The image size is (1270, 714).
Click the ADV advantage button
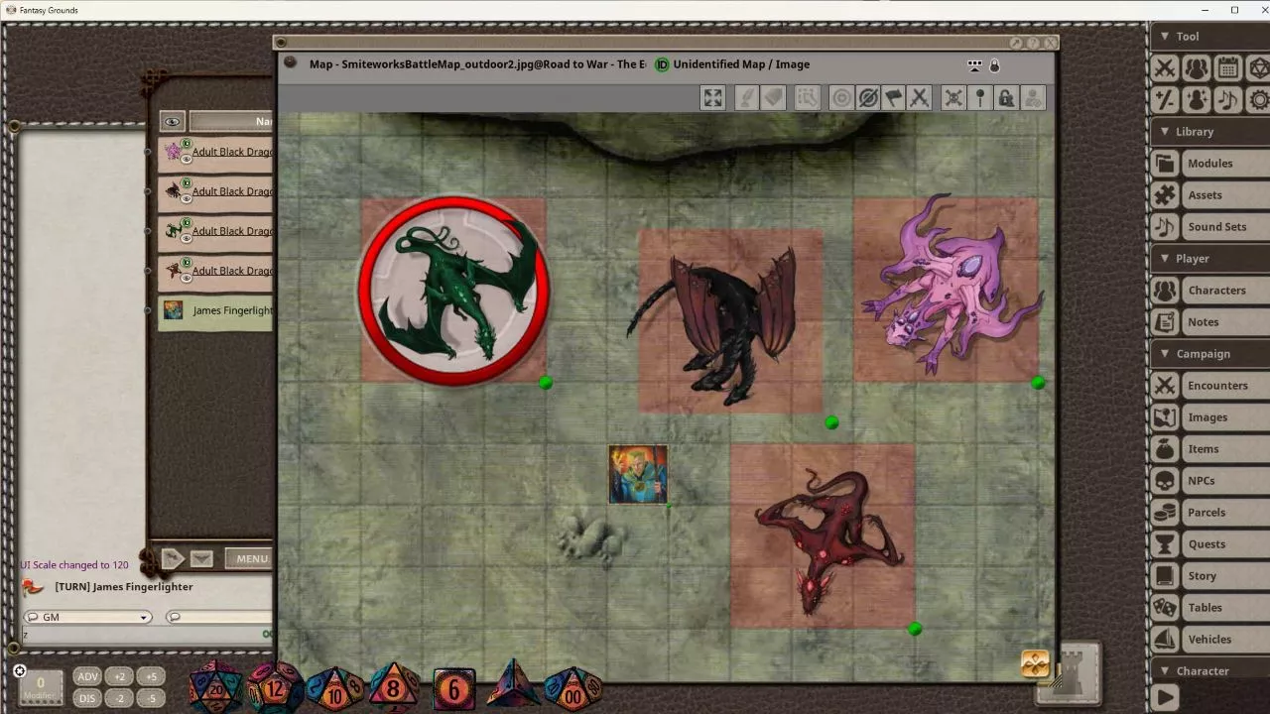coord(87,676)
